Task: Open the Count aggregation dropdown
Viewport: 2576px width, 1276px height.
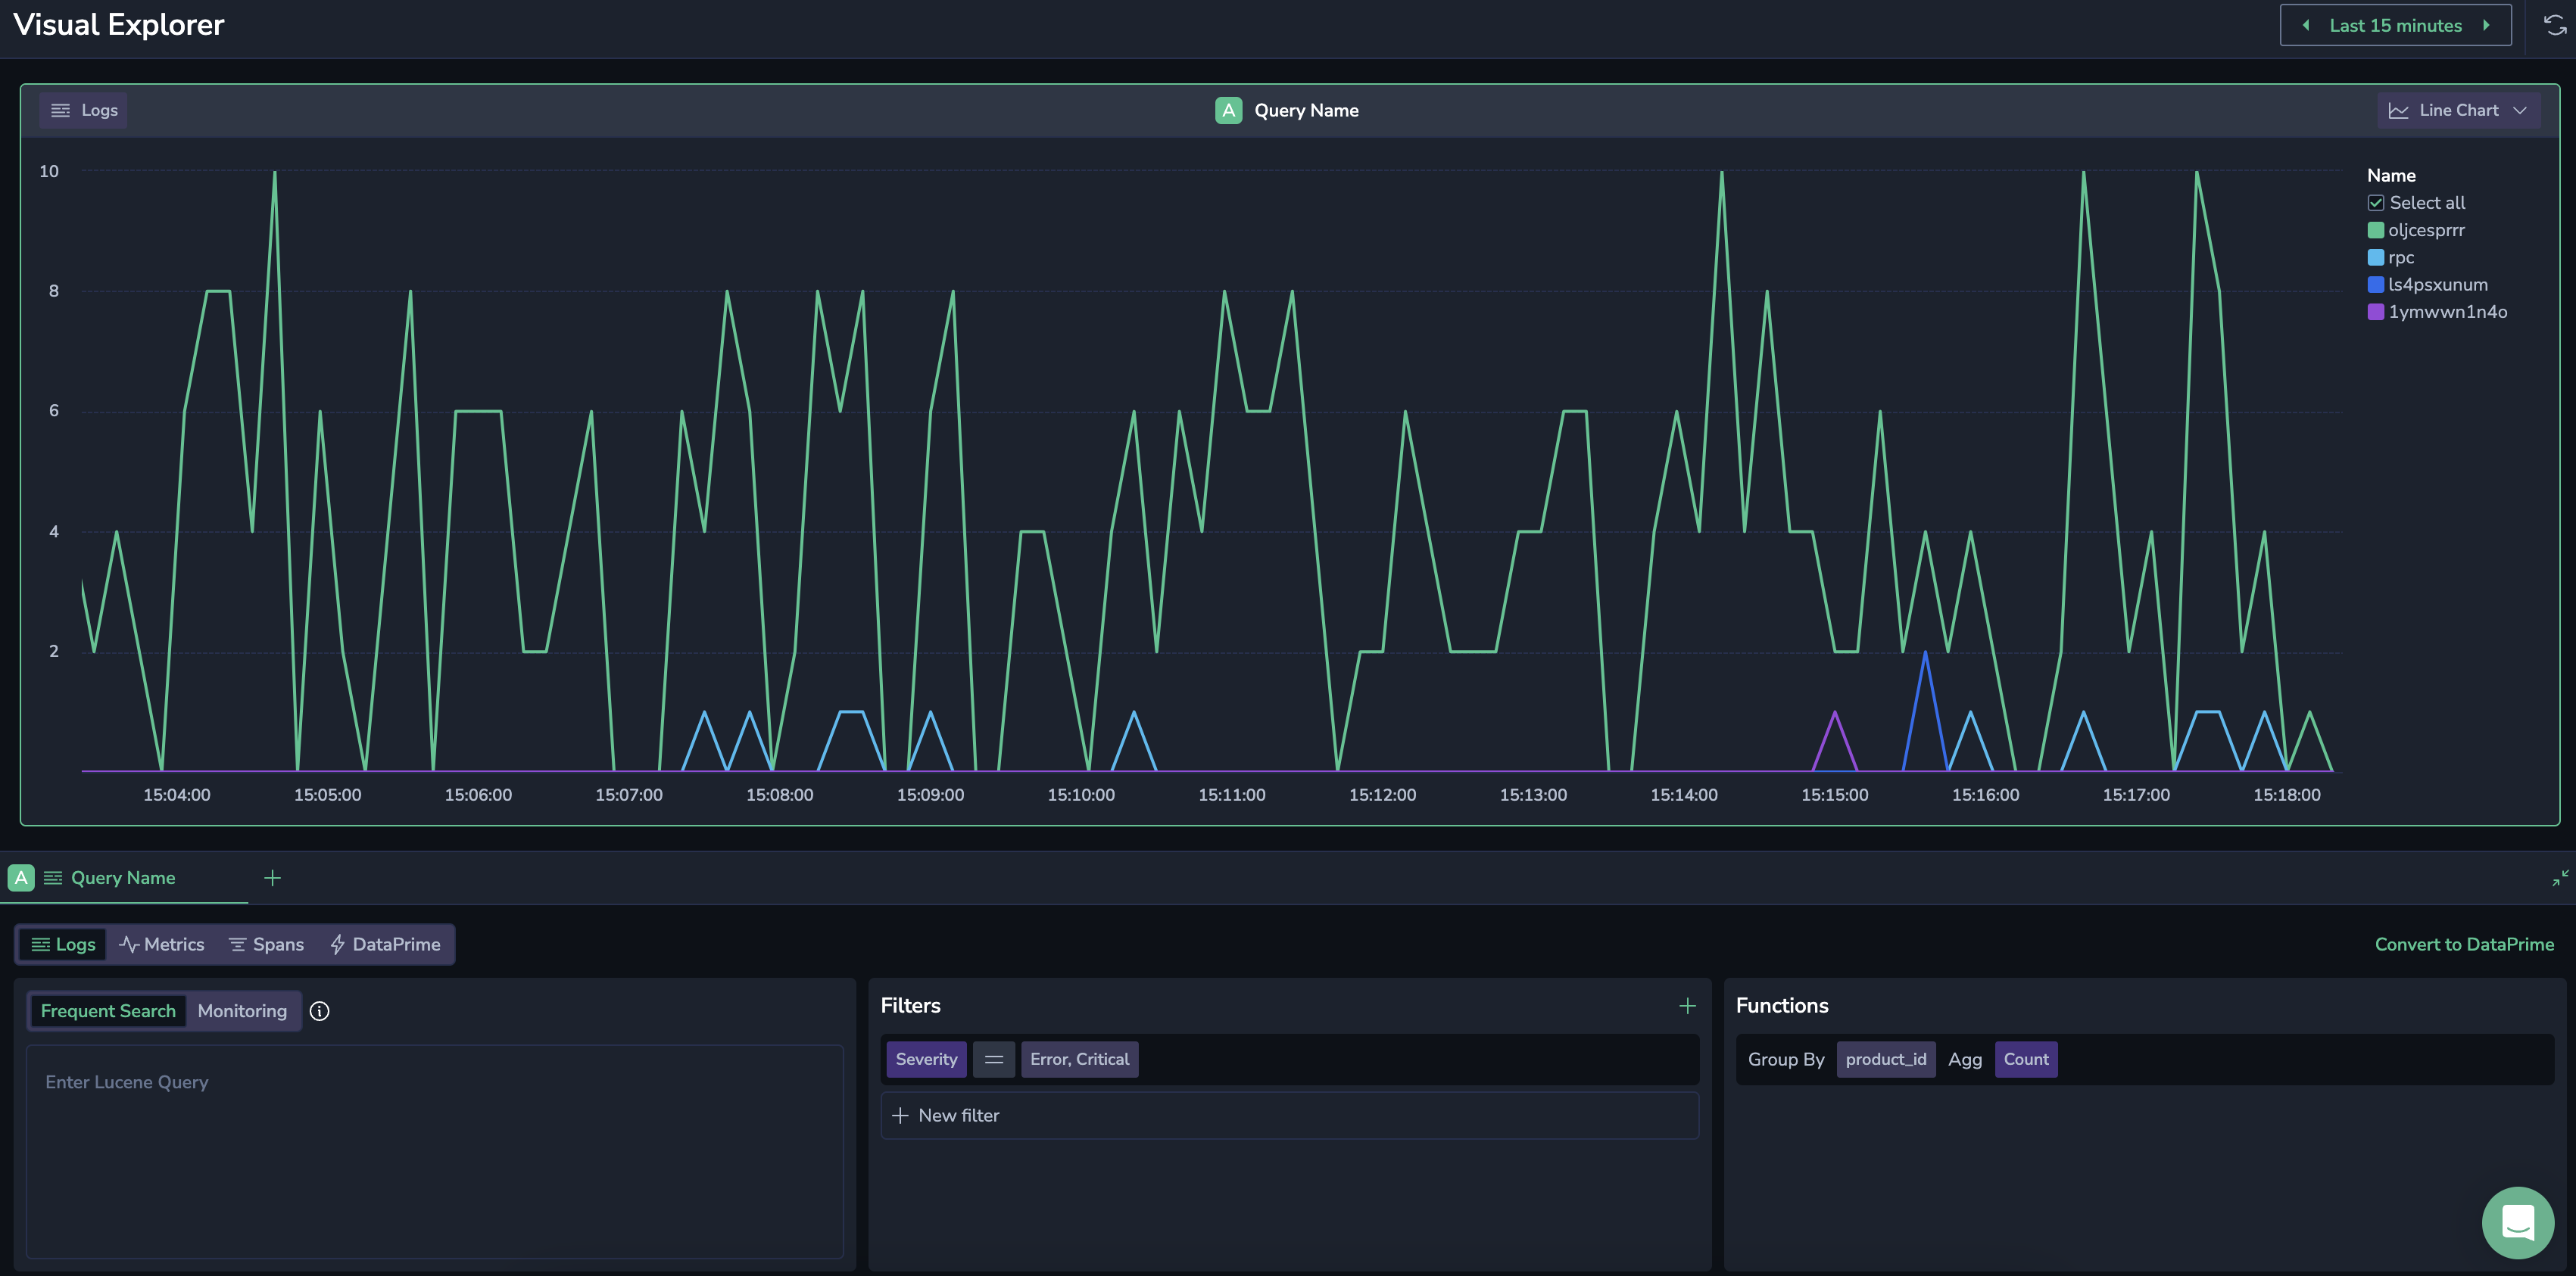Action: (x=2026, y=1059)
